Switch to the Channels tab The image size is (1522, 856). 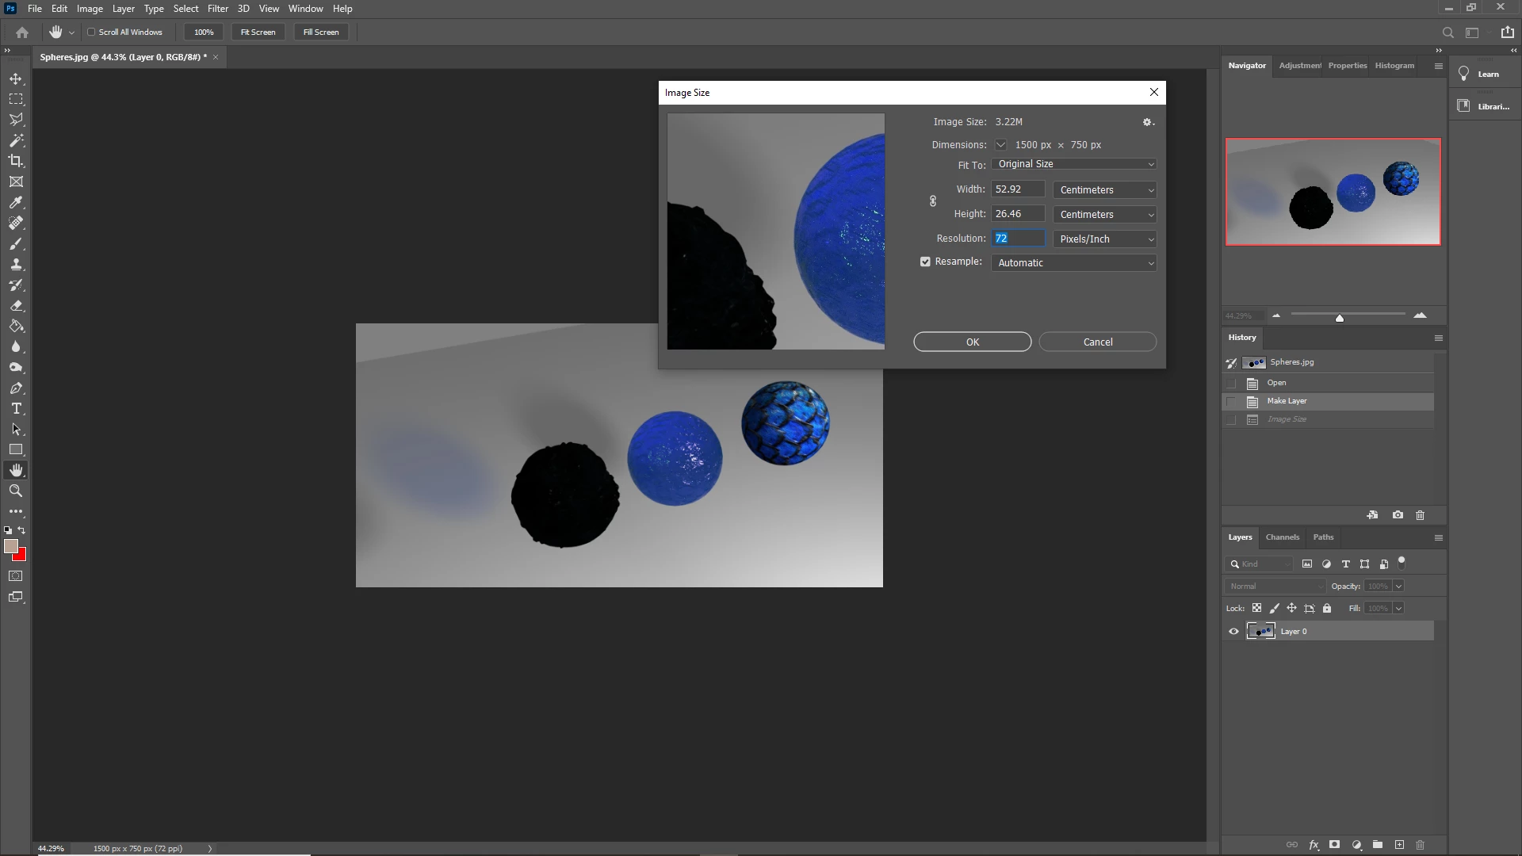pos(1282,537)
